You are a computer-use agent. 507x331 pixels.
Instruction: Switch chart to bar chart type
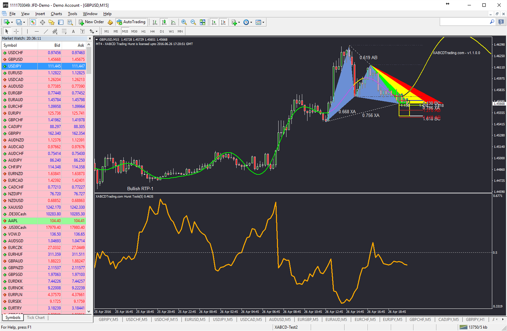pyautogui.click(x=155, y=22)
